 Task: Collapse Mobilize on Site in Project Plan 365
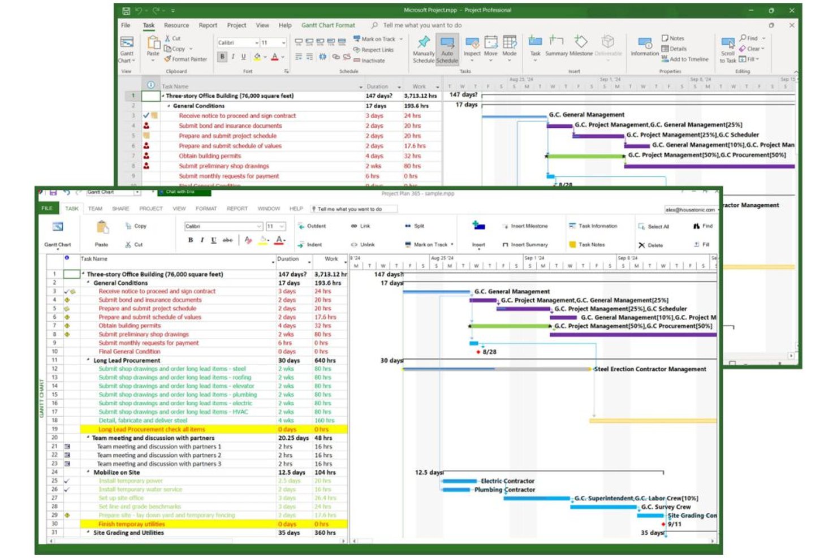pos(89,472)
